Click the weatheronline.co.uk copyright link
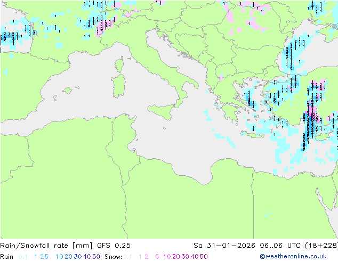 [x=293, y=256]
